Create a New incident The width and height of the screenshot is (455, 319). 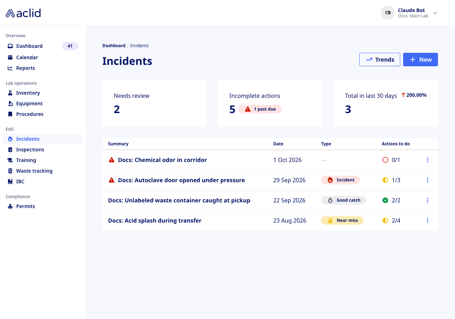tap(421, 60)
